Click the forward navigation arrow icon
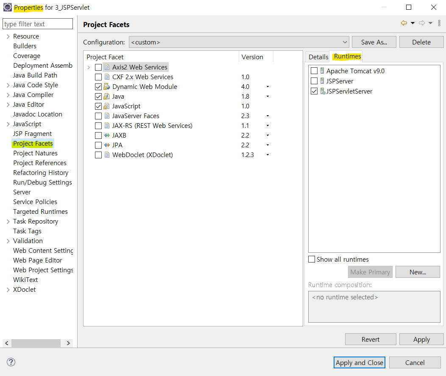 click(x=422, y=23)
